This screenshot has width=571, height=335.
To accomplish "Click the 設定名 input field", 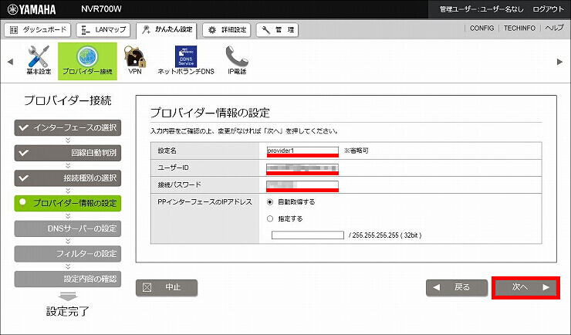I will [x=302, y=151].
